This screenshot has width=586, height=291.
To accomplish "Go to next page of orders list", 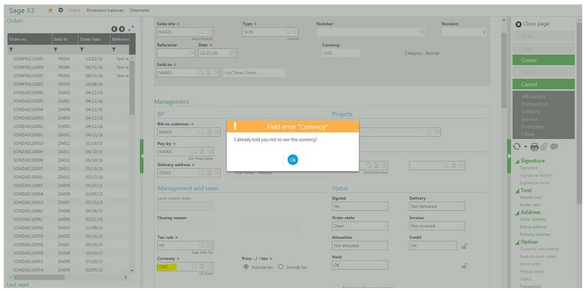I will 122,28.
